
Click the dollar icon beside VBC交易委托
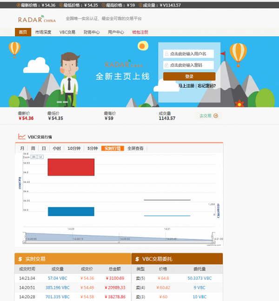click(137, 259)
